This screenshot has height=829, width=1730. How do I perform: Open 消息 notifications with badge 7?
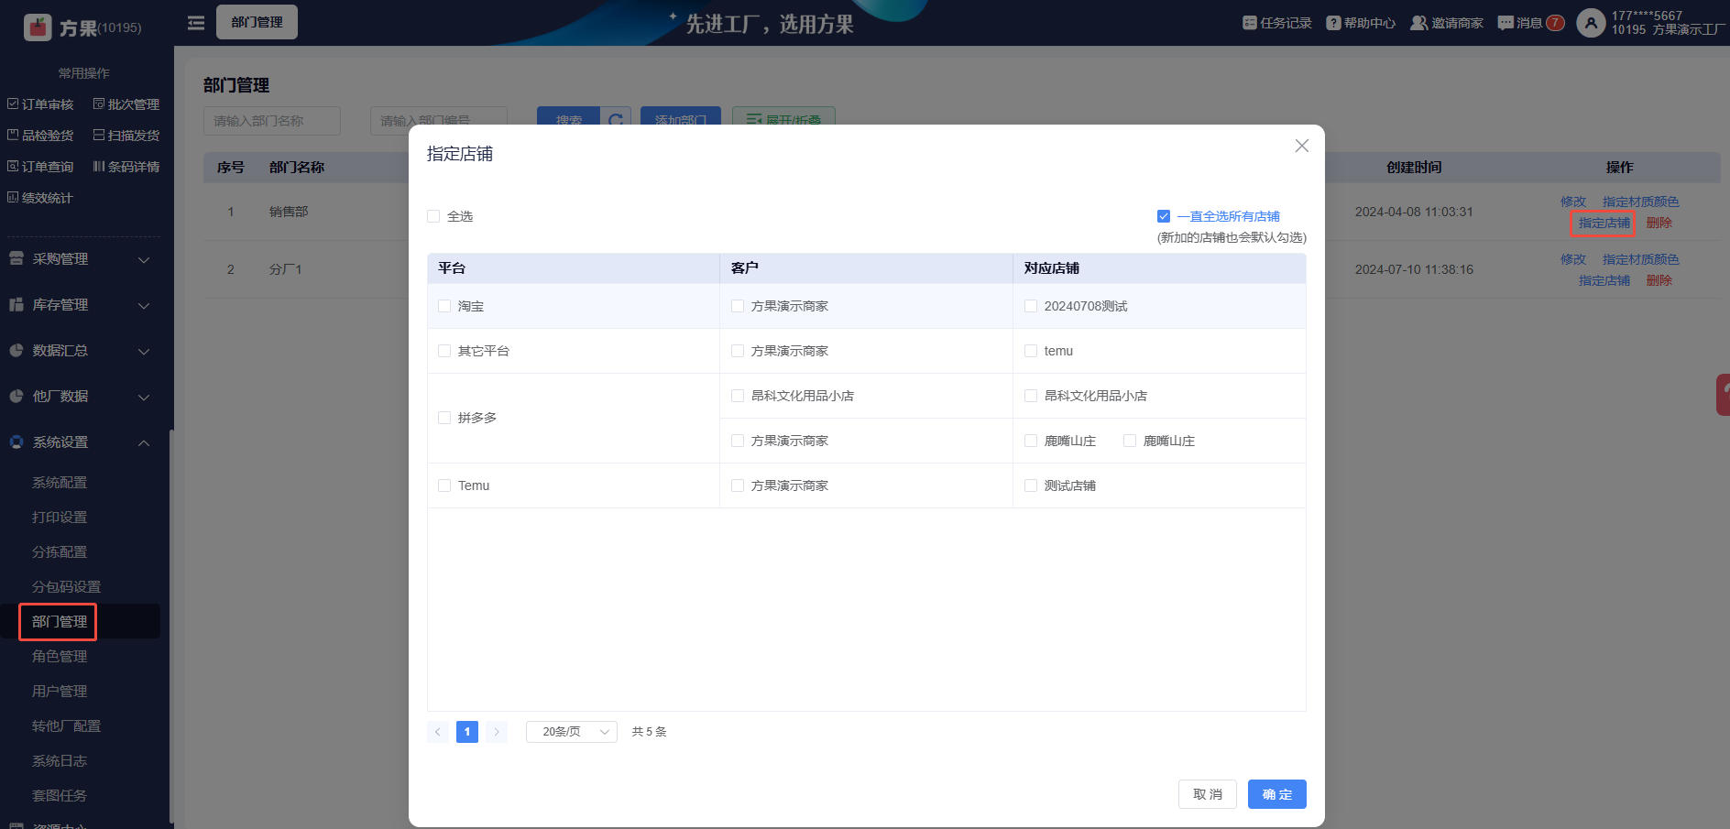pos(1530,23)
